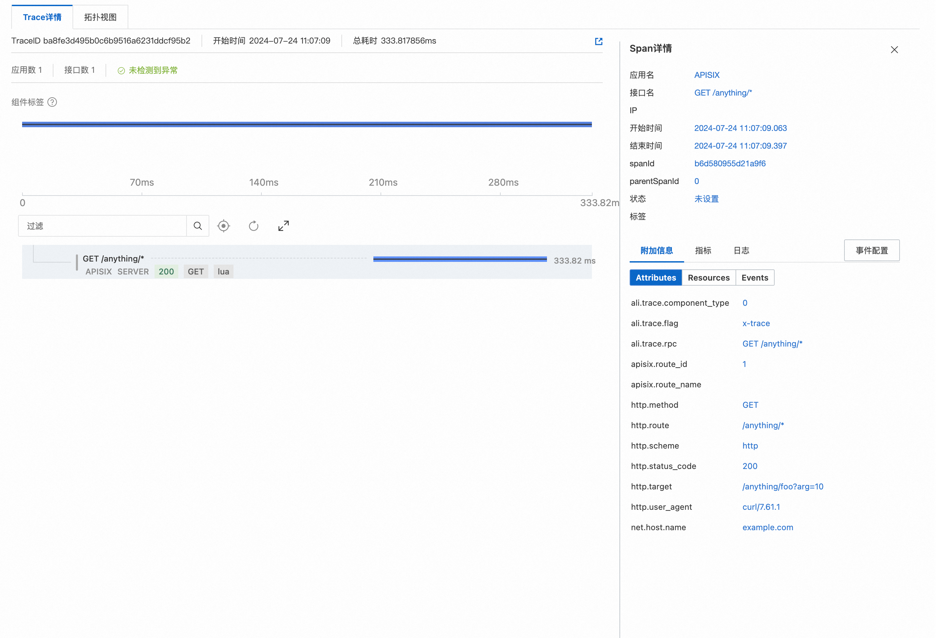The image size is (936, 638).
Task: Open the external link icon beside TraceID
Action: click(x=599, y=41)
